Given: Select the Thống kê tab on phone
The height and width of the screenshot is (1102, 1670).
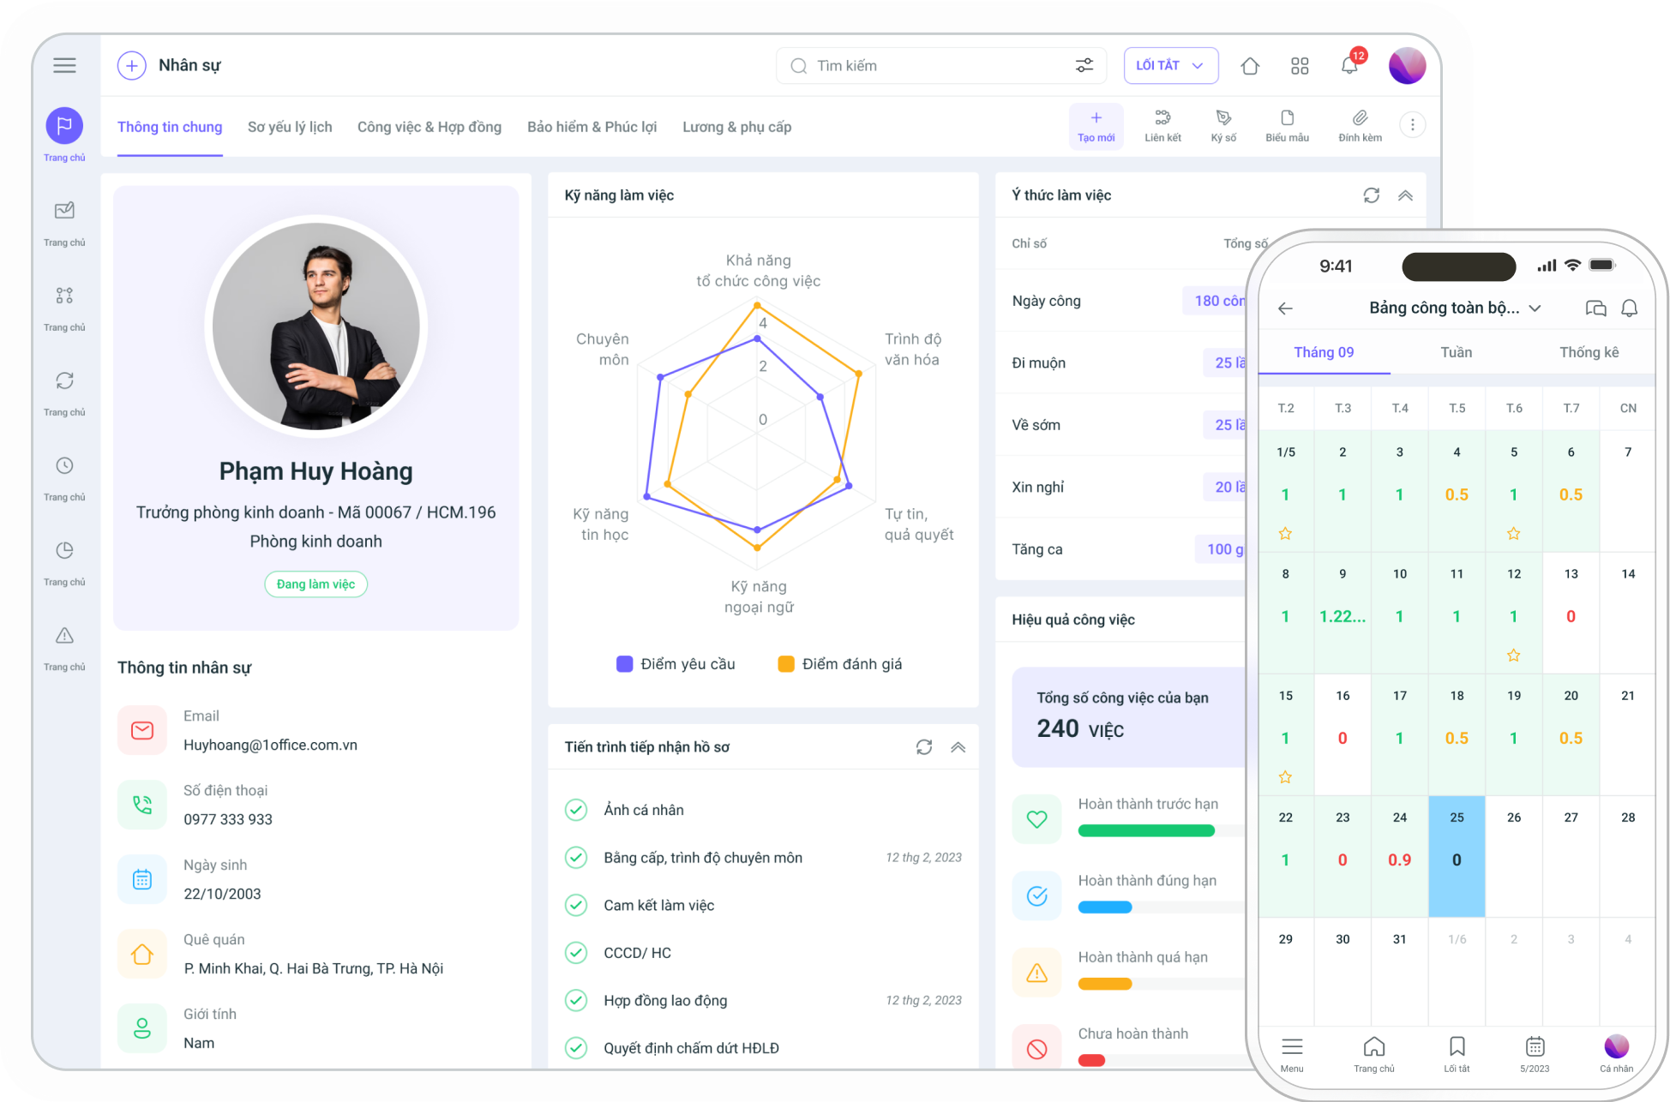Looking at the screenshot, I should (1589, 352).
